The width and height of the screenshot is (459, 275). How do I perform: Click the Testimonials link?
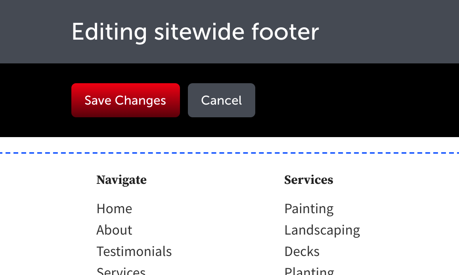134,251
